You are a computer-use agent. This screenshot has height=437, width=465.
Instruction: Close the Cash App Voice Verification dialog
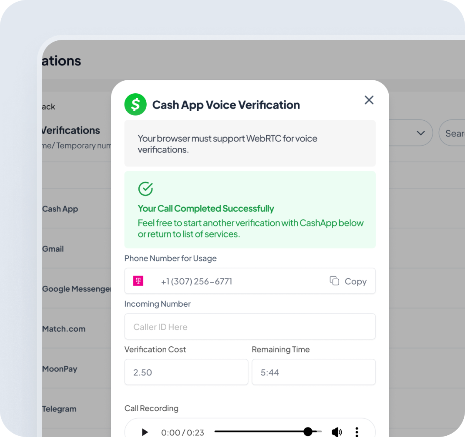pos(369,100)
